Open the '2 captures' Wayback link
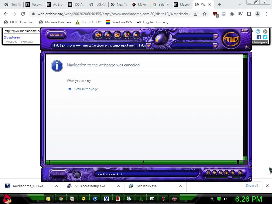 12,37
